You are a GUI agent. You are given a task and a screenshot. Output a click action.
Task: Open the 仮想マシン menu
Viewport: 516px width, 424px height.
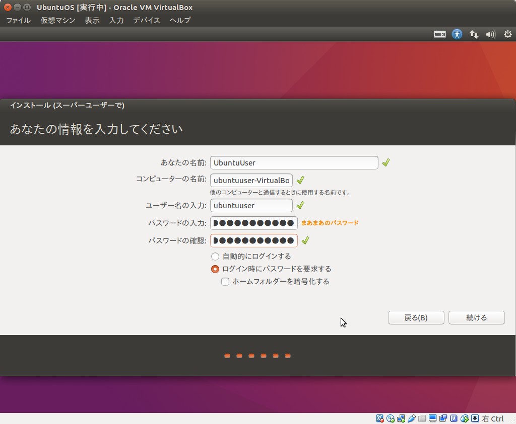[x=58, y=20]
